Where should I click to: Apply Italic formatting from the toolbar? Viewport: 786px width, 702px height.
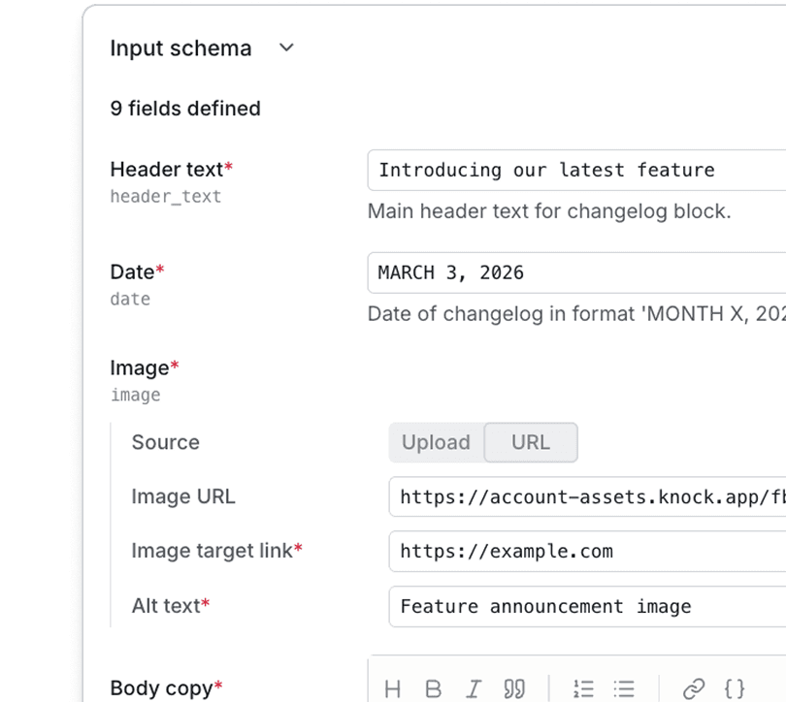click(474, 688)
